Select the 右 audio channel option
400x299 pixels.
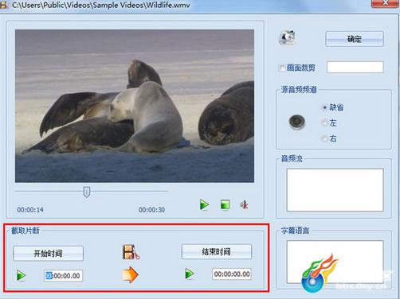[324, 138]
